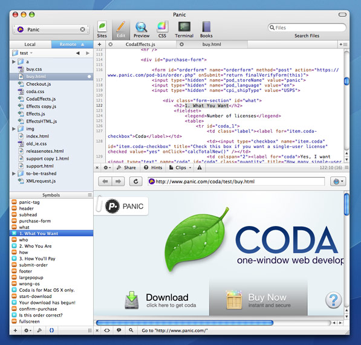
Task: Click the Share button
Action: click(x=126, y=168)
